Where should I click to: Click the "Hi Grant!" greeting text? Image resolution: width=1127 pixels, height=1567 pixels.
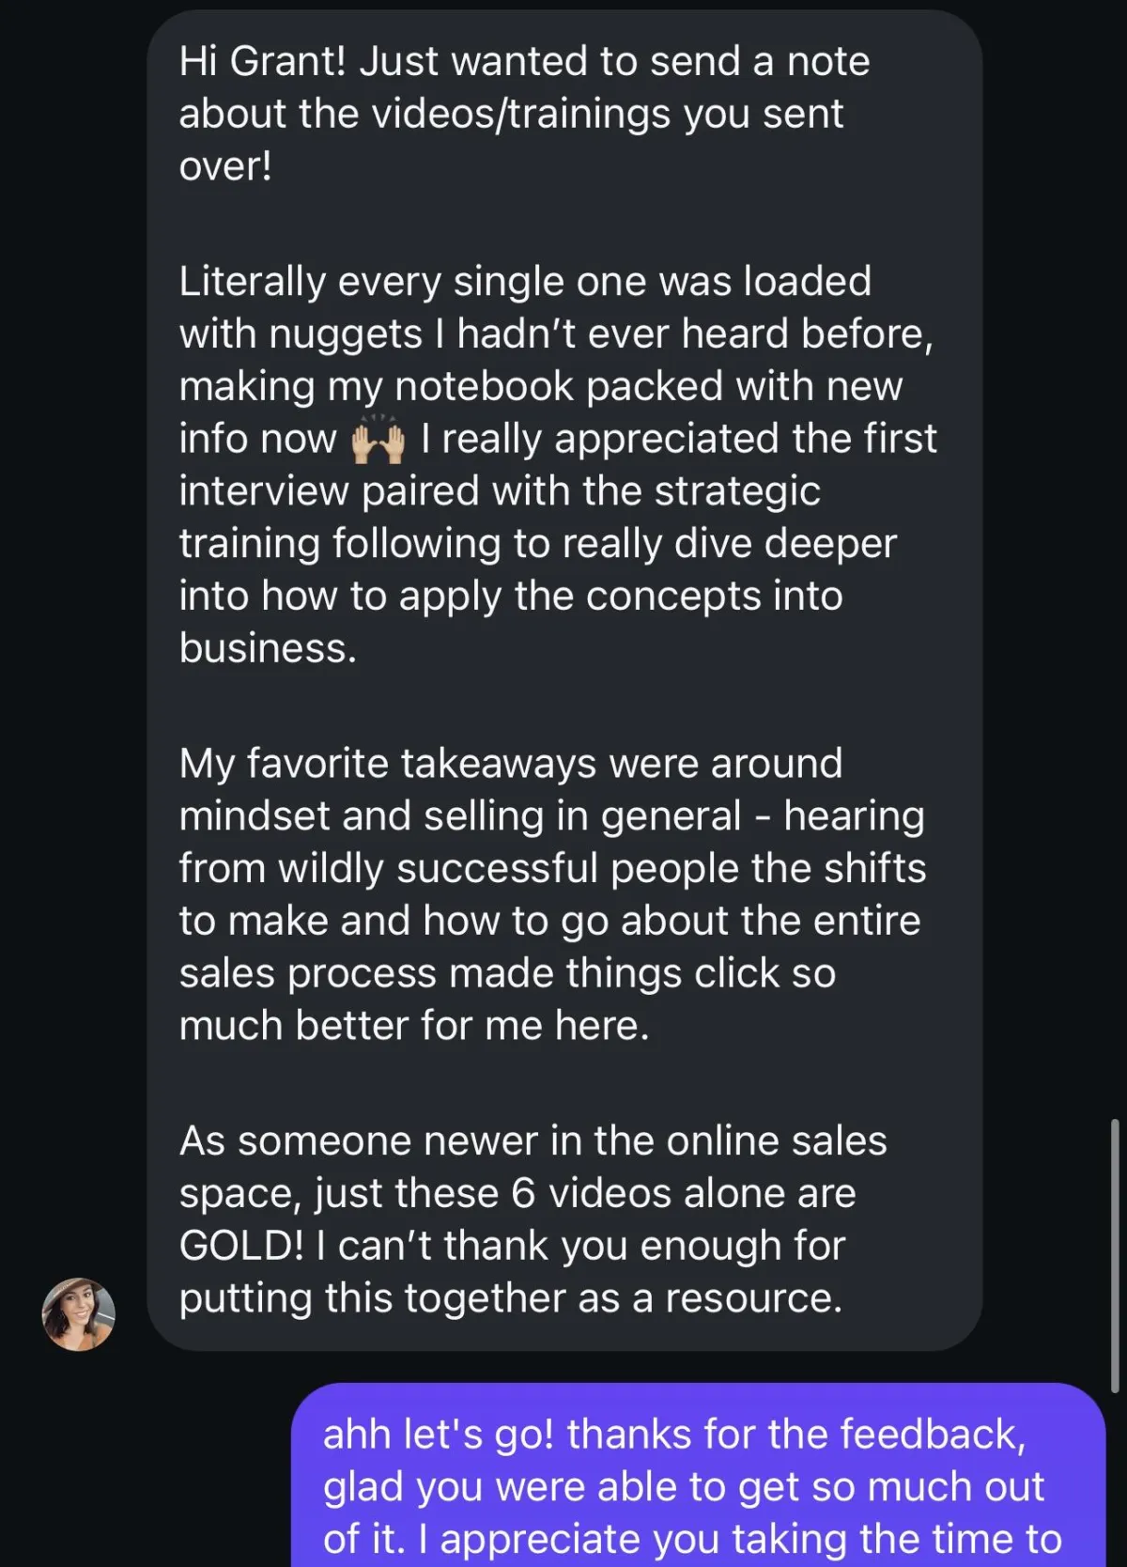[x=262, y=62]
